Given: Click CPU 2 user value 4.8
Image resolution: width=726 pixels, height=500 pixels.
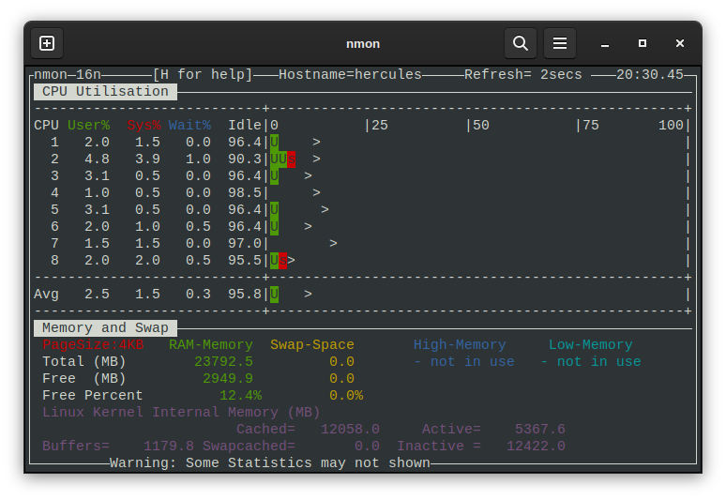Looking at the screenshot, I should tap(97, 159).
